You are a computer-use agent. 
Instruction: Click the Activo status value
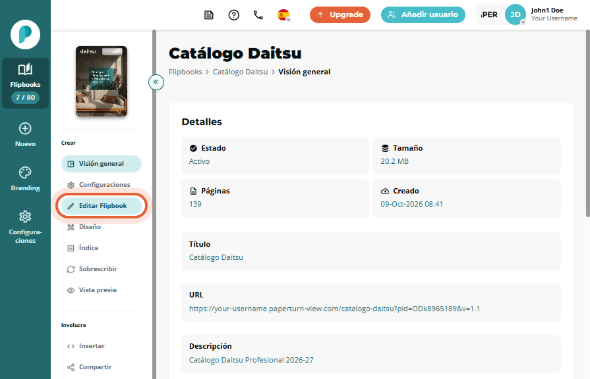click(200, 161)
